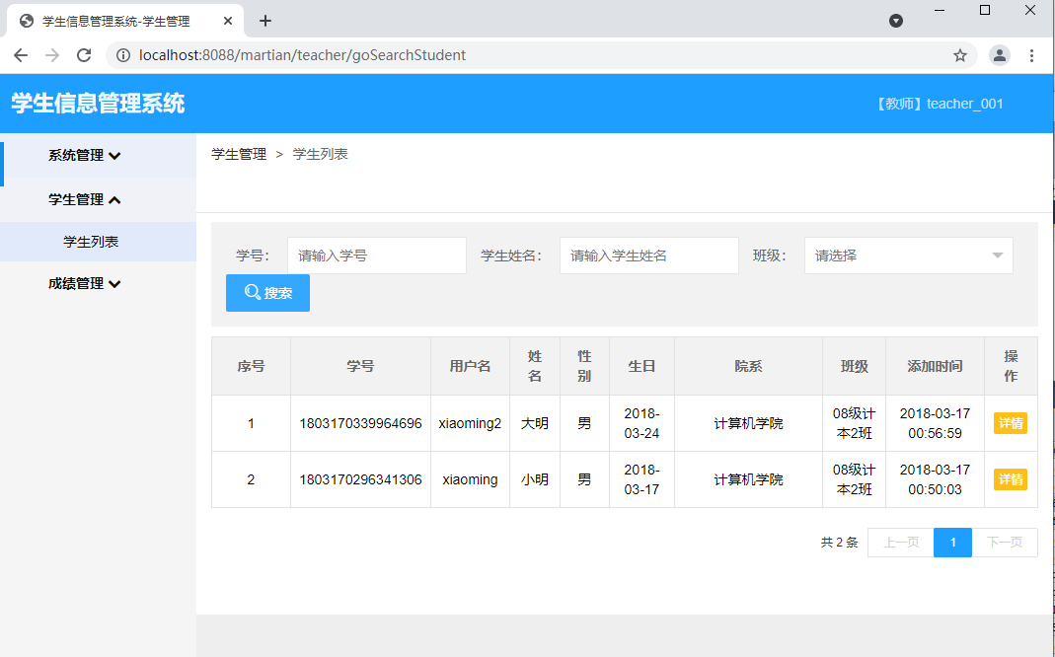1055x657 pixels.
Task: Click the globe favicon on the tab
Action: [x=27, y=21]
